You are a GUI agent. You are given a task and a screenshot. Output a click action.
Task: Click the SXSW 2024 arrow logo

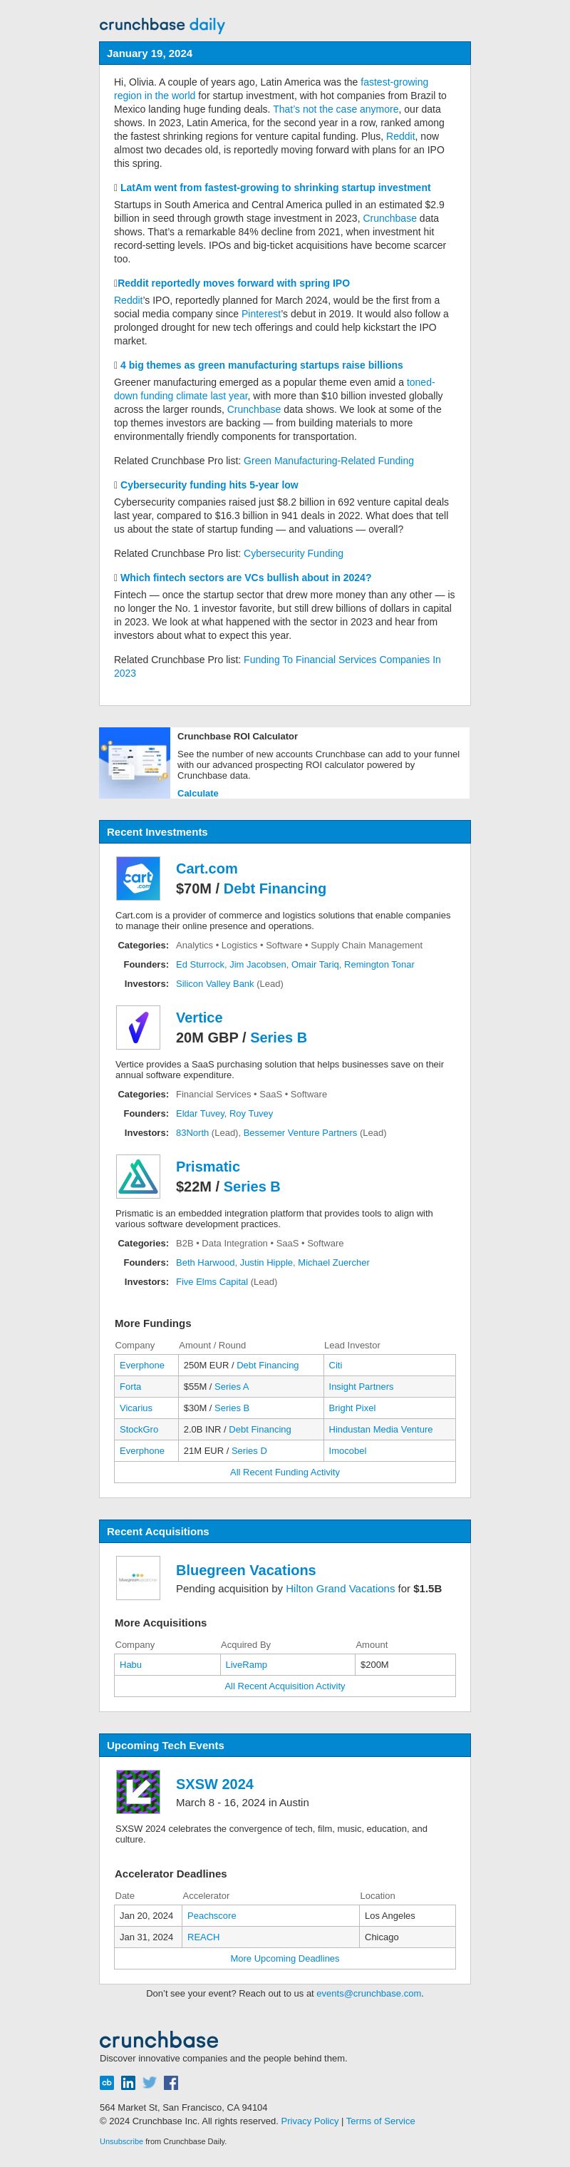[138, 1792]
